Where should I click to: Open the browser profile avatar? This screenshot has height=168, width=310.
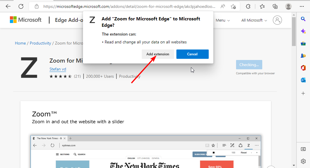[288, 6]
